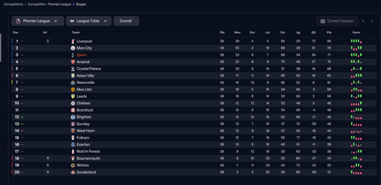Viewport: 381px width, 185px height.
Task: Go to previous season arrow
Action: pyautogui.click(x=363, y=21)
